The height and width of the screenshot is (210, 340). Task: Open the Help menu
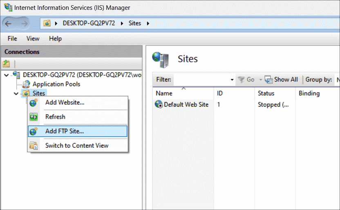coord(55,38)
